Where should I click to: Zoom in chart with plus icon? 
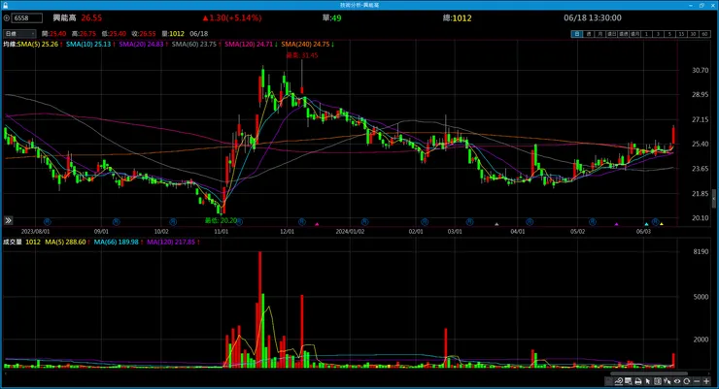(x=706, y=381)
